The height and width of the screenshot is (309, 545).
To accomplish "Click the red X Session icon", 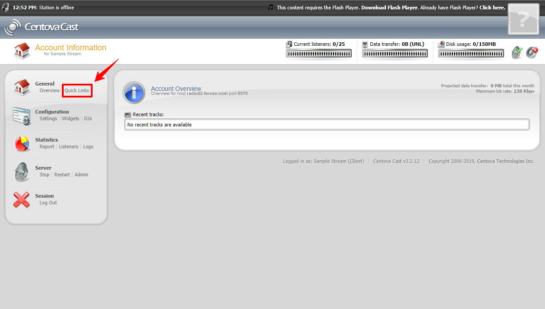I will [21, 200].
